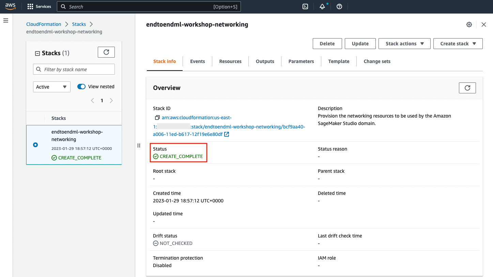Open the Create stack dropdown
The height and width of the screenshot is (277, 493).
[458, 44]
